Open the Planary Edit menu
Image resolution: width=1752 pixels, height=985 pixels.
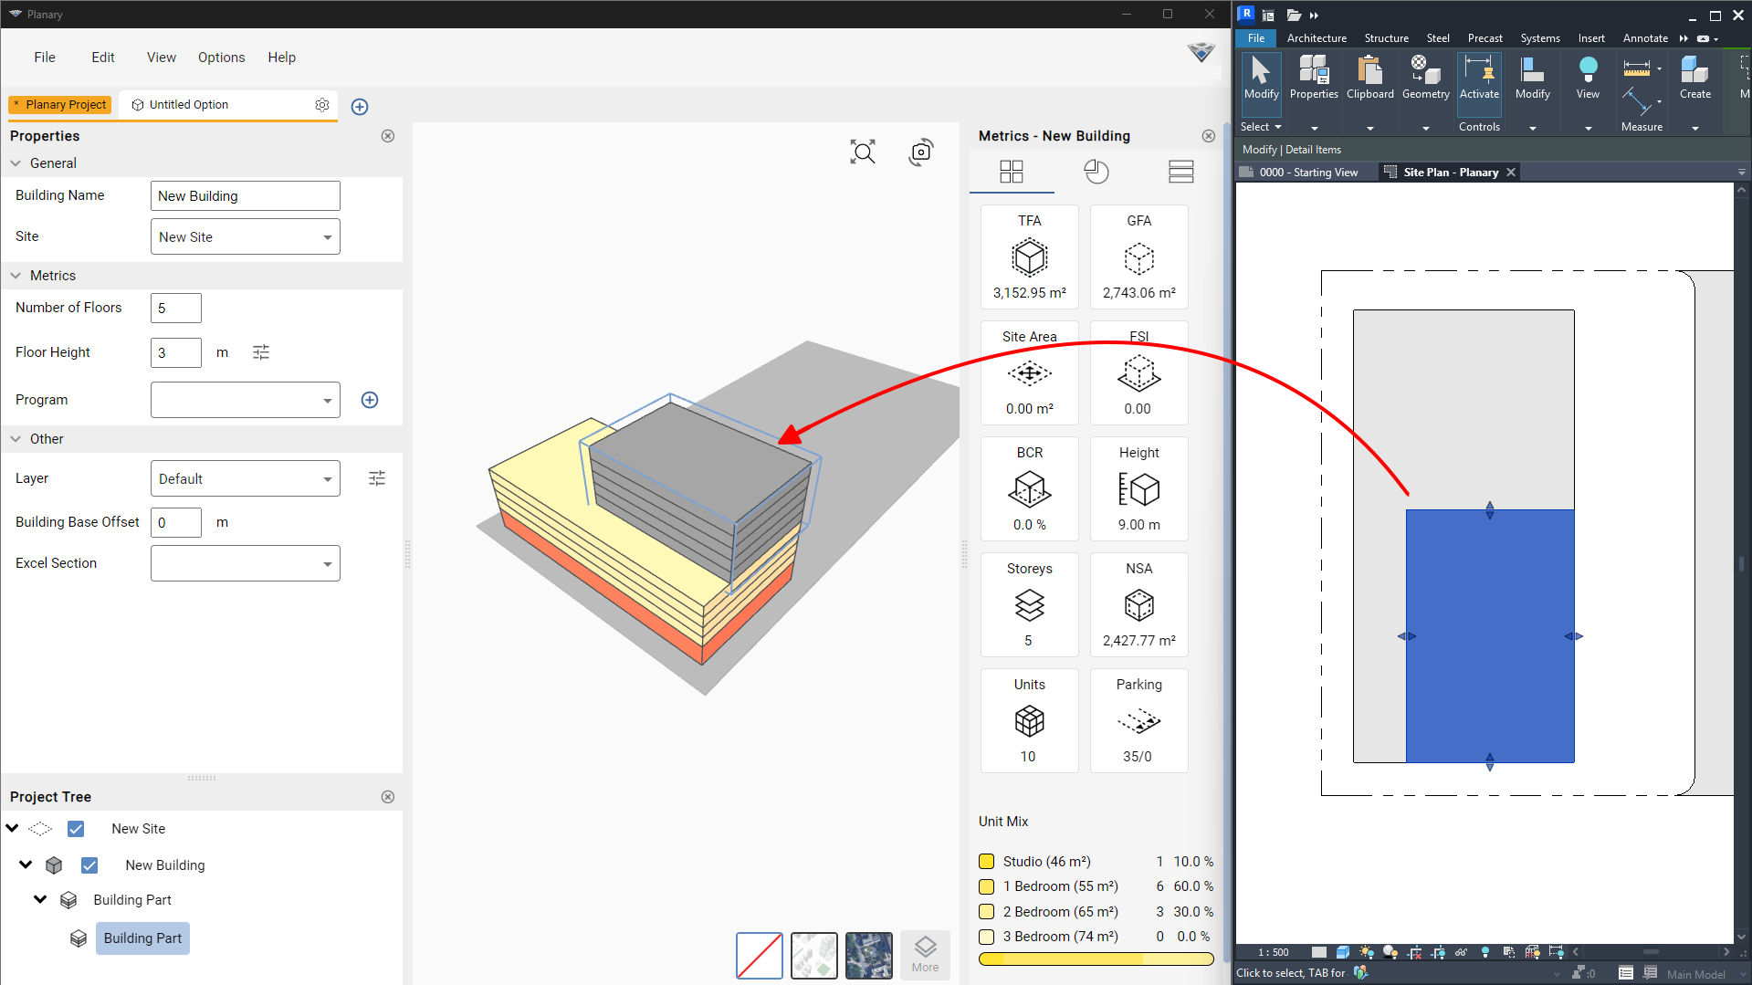[103, 58]
